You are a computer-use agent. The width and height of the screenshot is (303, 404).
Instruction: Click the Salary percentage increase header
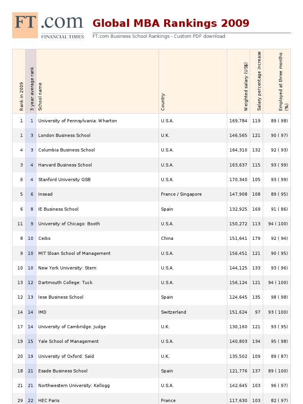tap(259, 81)
